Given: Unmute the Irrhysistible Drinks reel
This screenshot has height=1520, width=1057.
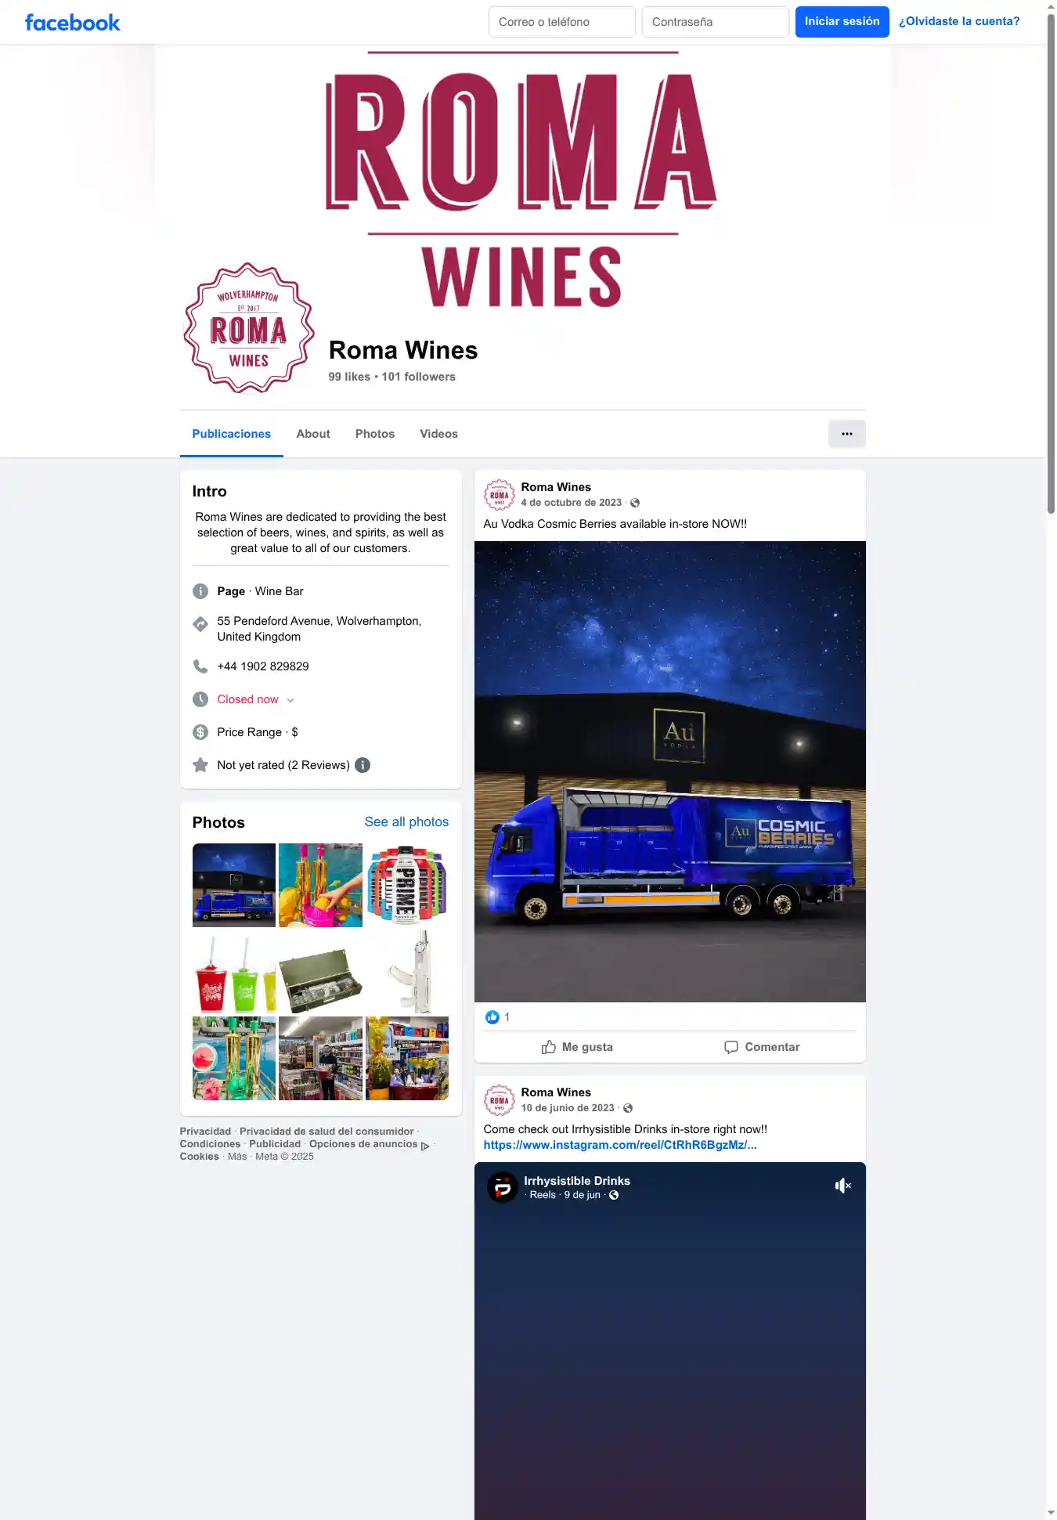Looking at the screenshot, I should pos(842,1186).
